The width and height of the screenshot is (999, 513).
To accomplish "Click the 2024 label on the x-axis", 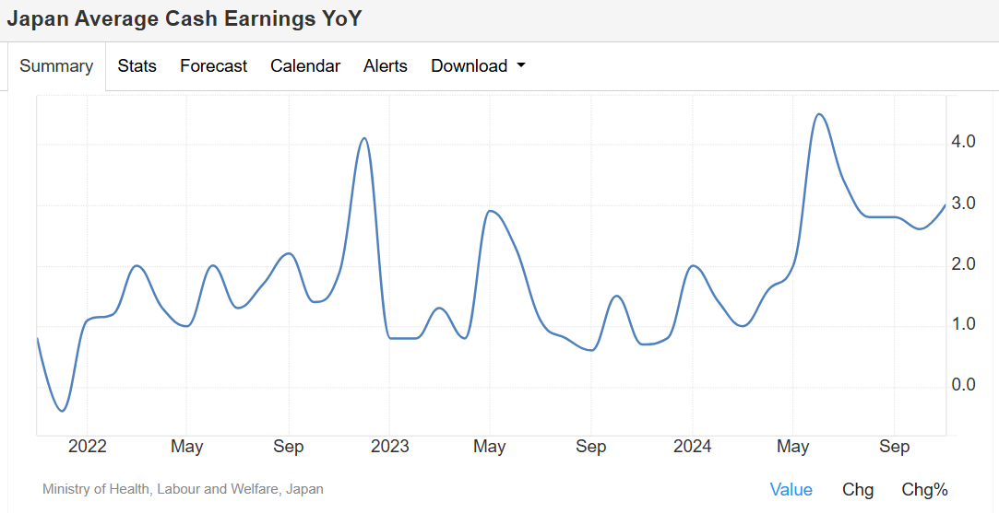I will point(692,447).
